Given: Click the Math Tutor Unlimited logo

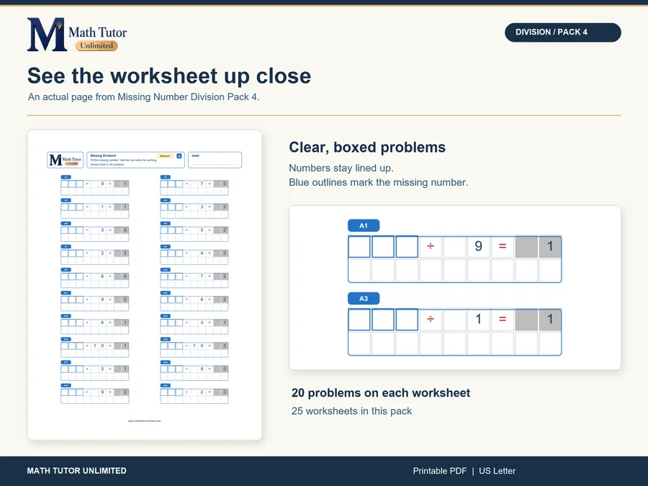Looking at the screenshot, I should pyautogui.click(x=77, y=35).
